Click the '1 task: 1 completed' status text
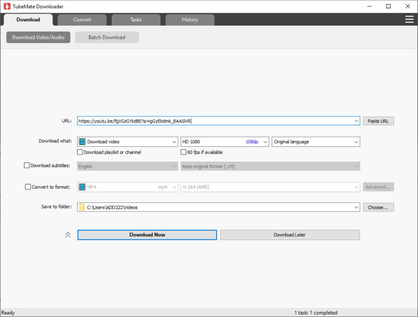This screenshot has height=317, width=418. [316, 313]
